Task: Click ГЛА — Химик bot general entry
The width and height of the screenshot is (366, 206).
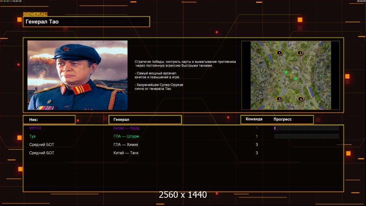Action: click(126, 145)
